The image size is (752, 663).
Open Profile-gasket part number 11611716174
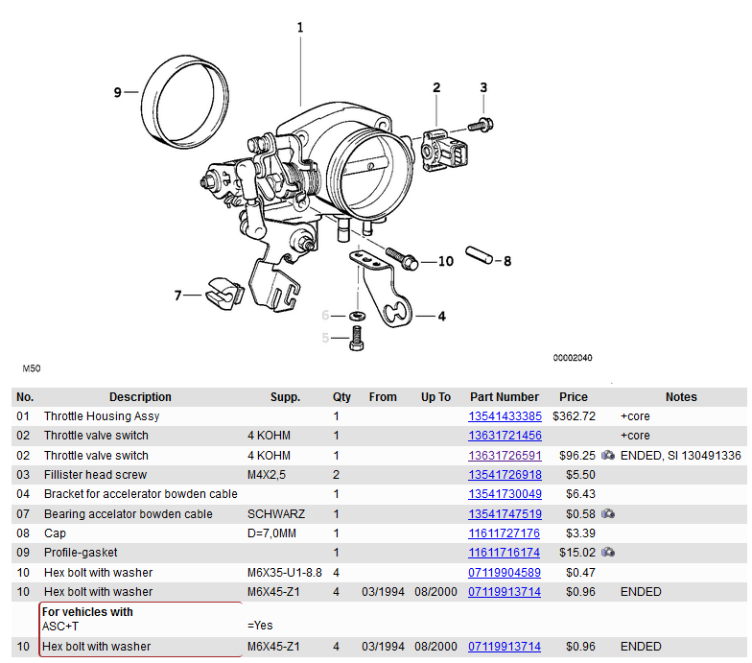pyautogui.click(x=505, y=553)
